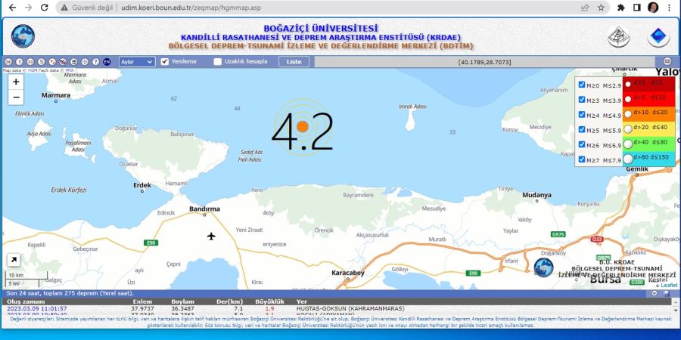Open the browser profile avatar
The height and width of the screenshot is (340, 681).
pyautogui.click(x=653, y=8)
